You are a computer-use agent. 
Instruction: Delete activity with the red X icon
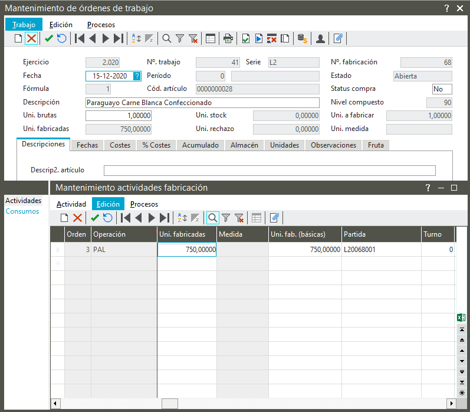point(77,218)
